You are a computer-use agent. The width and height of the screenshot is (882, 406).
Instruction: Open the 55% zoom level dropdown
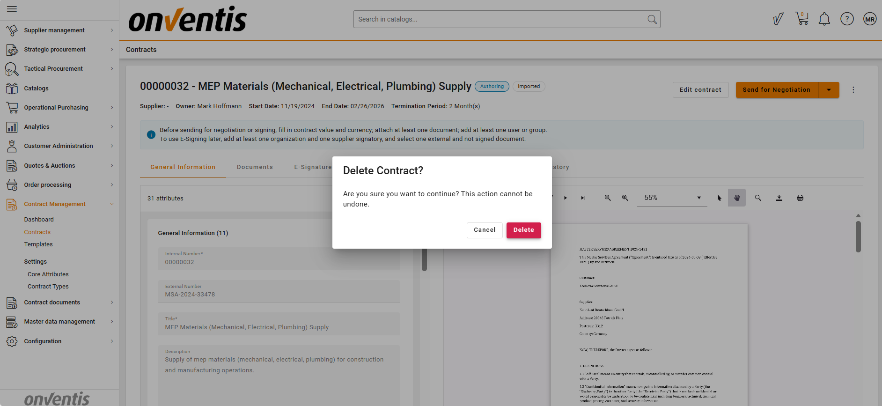672,198
